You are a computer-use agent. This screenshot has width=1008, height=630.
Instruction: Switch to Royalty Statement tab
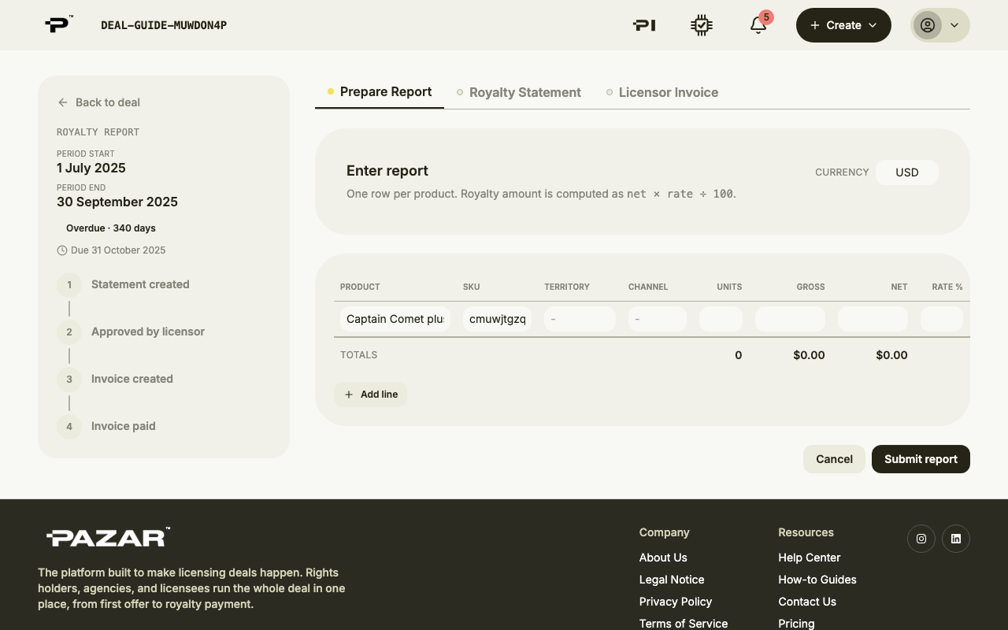tap(519, 92)
